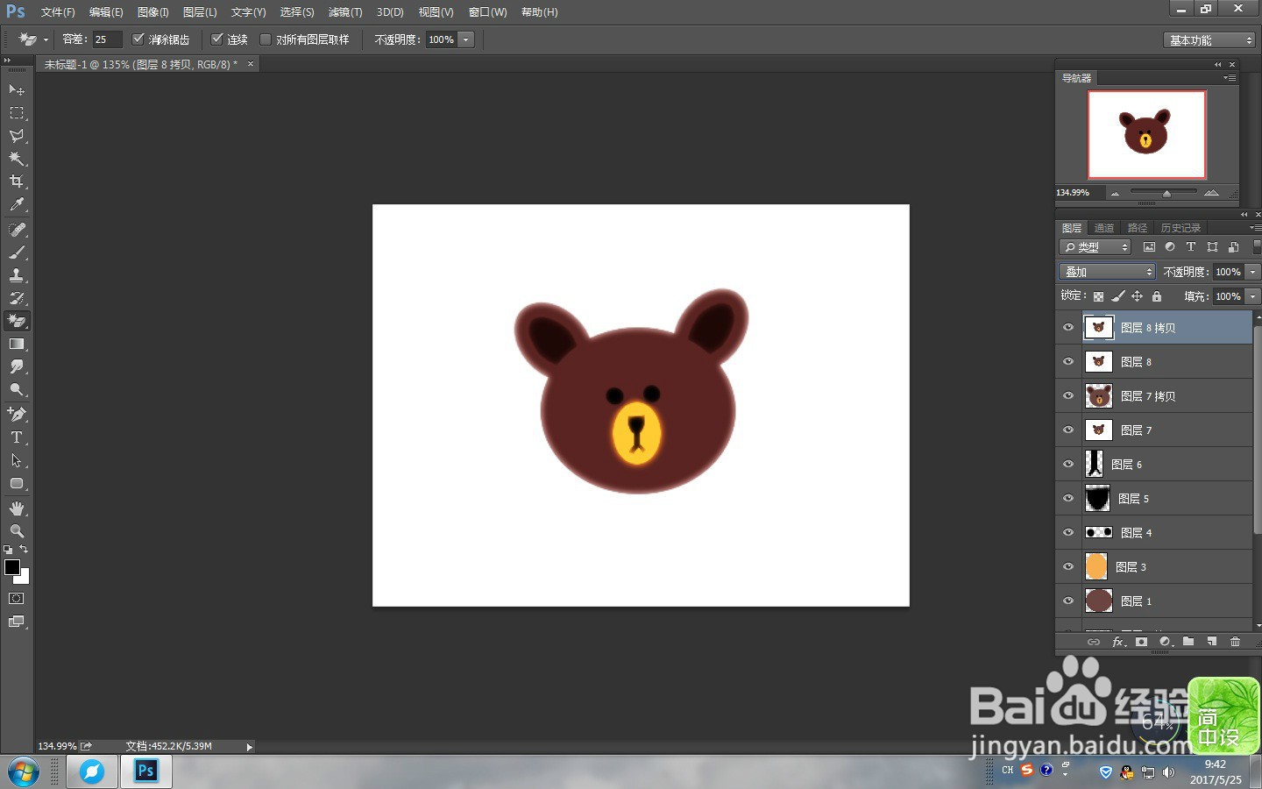1262x789 pixels.
Task: Toggle the anti-alias (消除锯齿) checkbox
Action: tap(138, 39)
